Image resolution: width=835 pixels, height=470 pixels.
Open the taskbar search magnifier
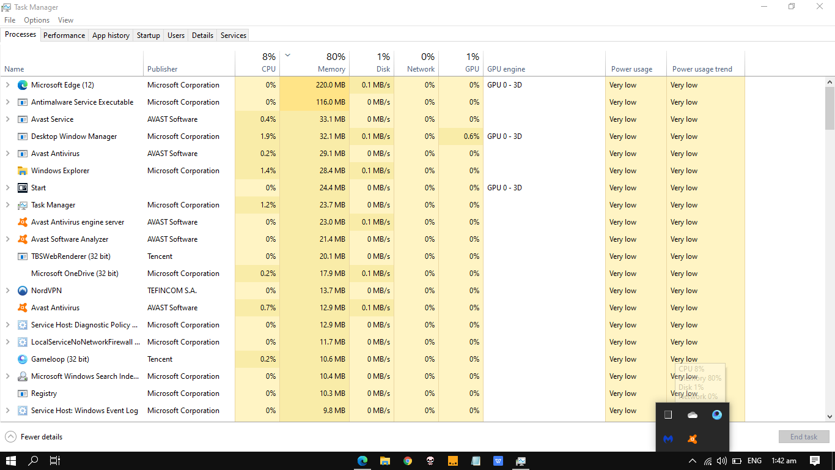click(34, 461)
